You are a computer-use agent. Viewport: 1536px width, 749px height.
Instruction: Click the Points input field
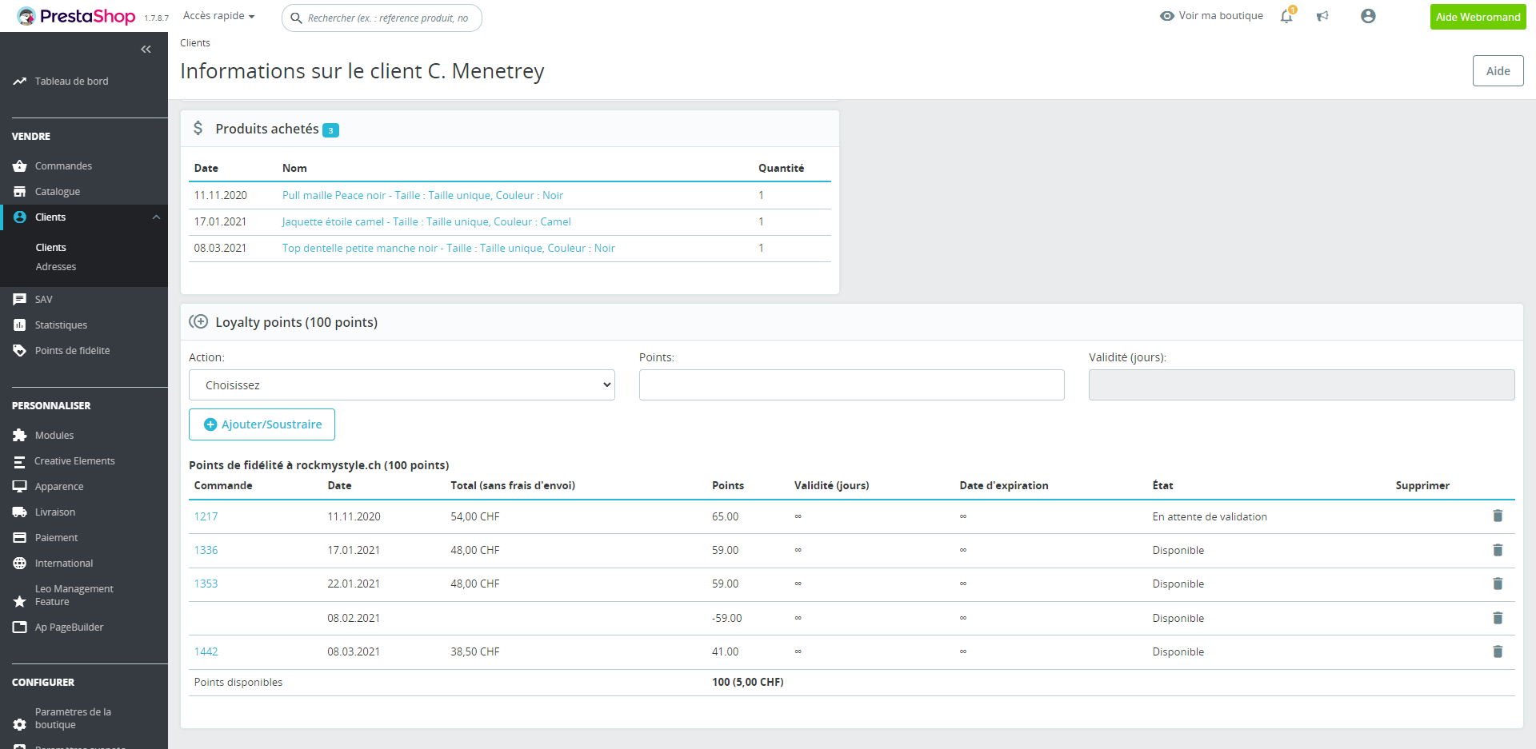(851, 385)
